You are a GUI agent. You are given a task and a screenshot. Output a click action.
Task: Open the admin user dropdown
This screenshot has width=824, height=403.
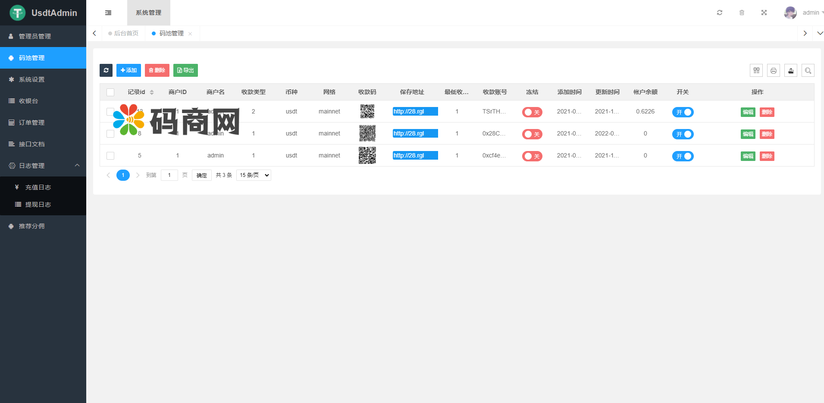[804, 13]
